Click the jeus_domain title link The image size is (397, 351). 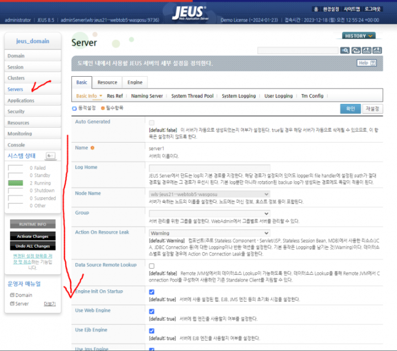(33, 41)
